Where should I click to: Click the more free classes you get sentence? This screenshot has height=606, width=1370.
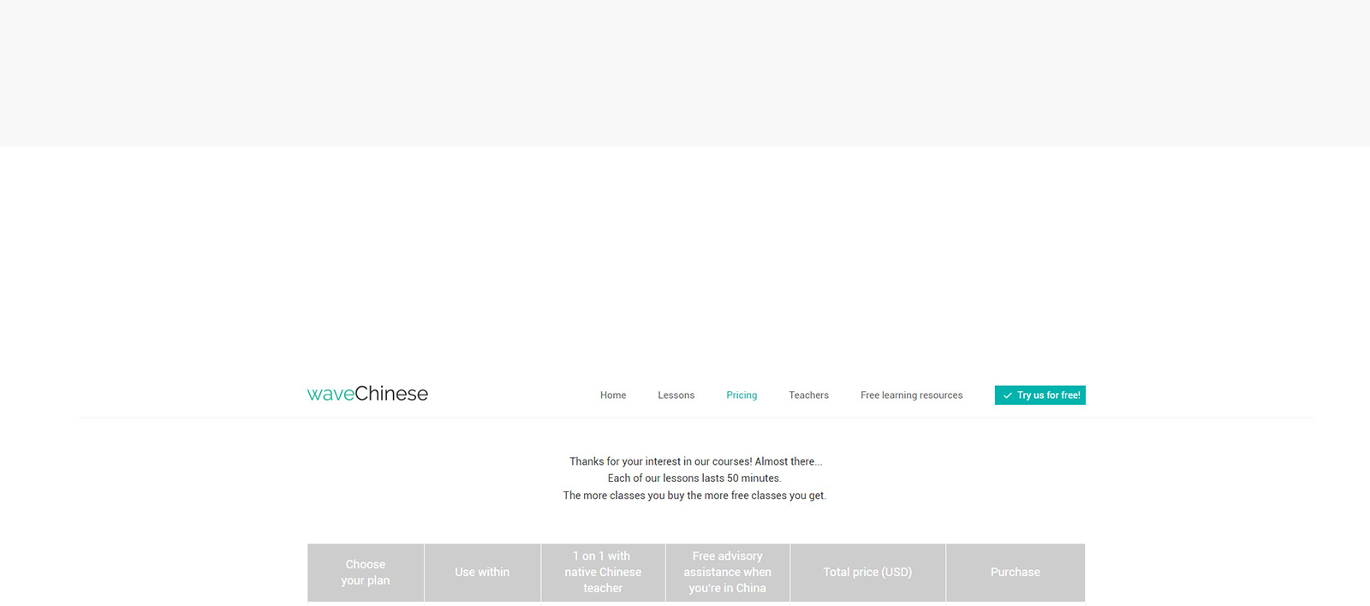click(x=694, y=496)
